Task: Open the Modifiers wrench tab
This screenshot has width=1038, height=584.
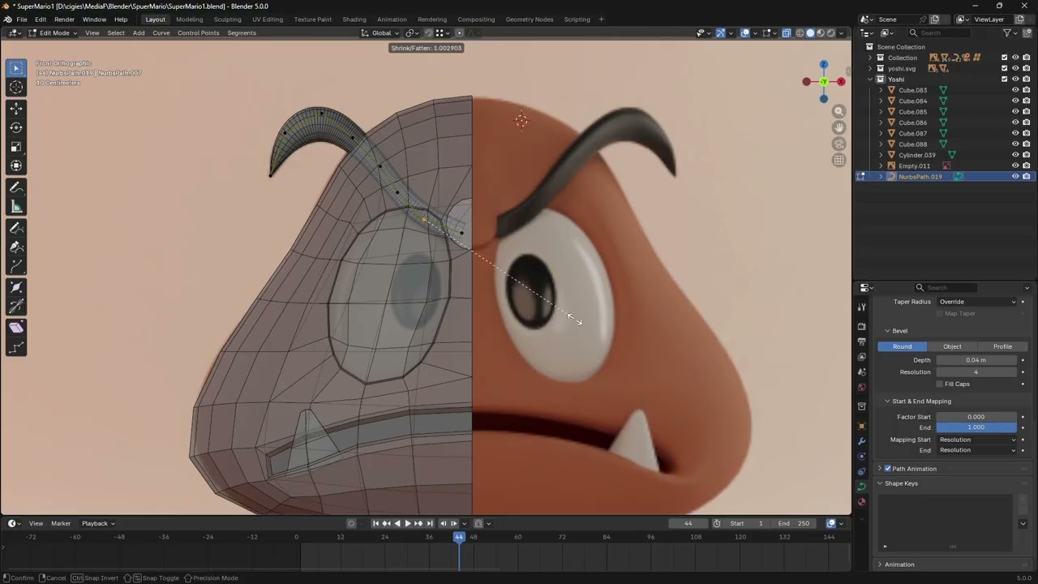Action: 861,440
